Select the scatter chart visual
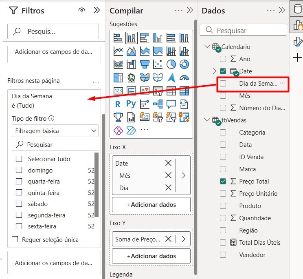303x279 pixels. coord(158,64)
